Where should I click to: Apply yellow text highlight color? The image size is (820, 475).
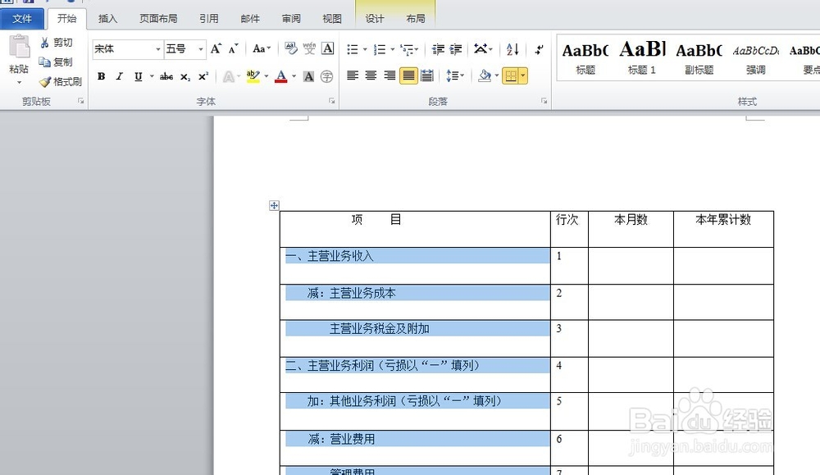click(x=253, y=76)
